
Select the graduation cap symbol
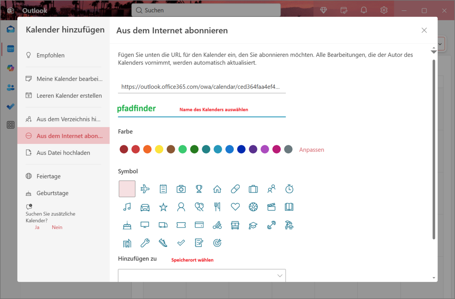tap(253, 225)
